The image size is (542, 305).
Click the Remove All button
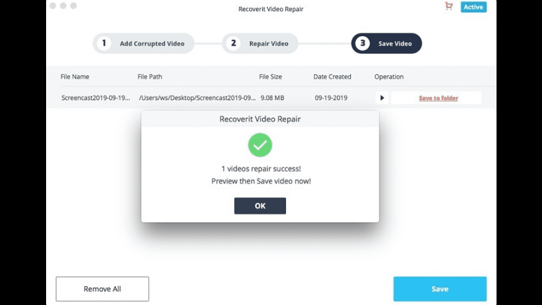(102, 289)
